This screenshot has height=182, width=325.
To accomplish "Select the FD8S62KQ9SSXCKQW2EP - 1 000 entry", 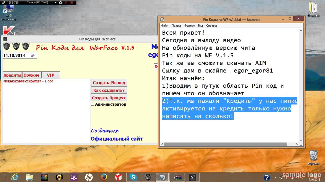I will pos(28,81).
